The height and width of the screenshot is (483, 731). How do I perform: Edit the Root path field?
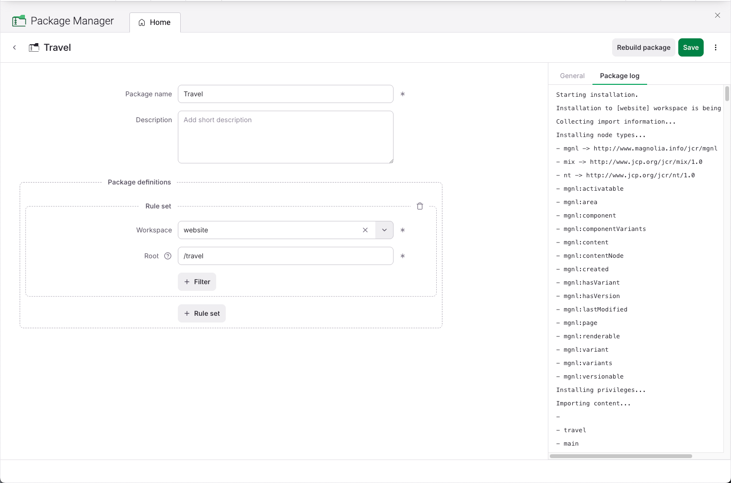(285, 256)
